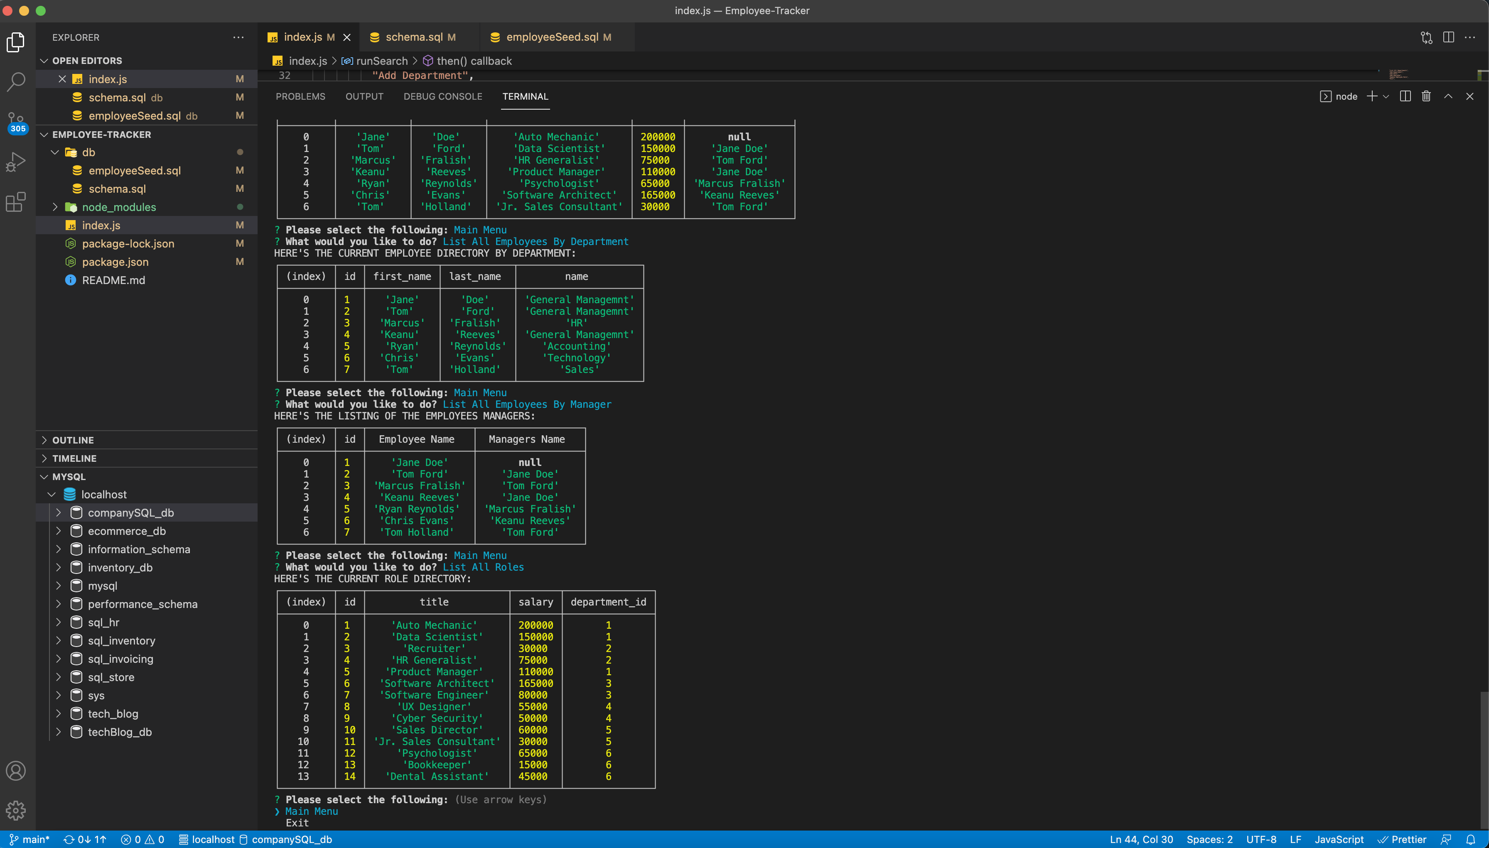
Task: Kill the terminal with trash icon
Action: pyautogui.click(x=1426, y=96)
